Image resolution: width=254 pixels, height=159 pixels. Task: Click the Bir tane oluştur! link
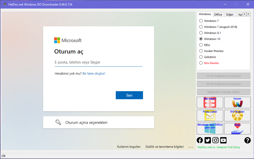pos(94,74)
